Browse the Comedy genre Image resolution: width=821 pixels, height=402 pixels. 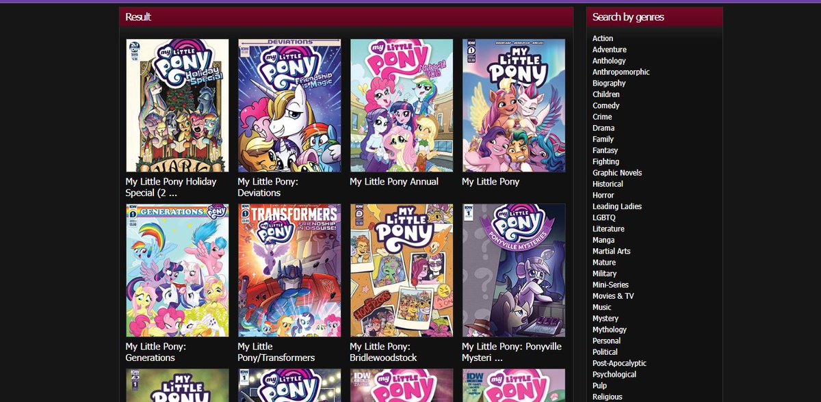point(606,106)
